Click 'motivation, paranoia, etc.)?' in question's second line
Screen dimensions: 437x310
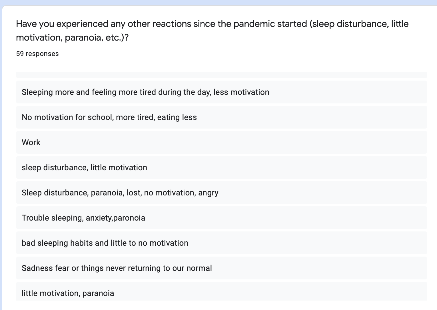[72, 37]
